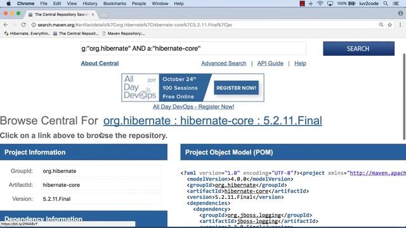Click the AirPlay display icon
The height and width of the screenshot is (228, 406).
click(x=330, y=3)
